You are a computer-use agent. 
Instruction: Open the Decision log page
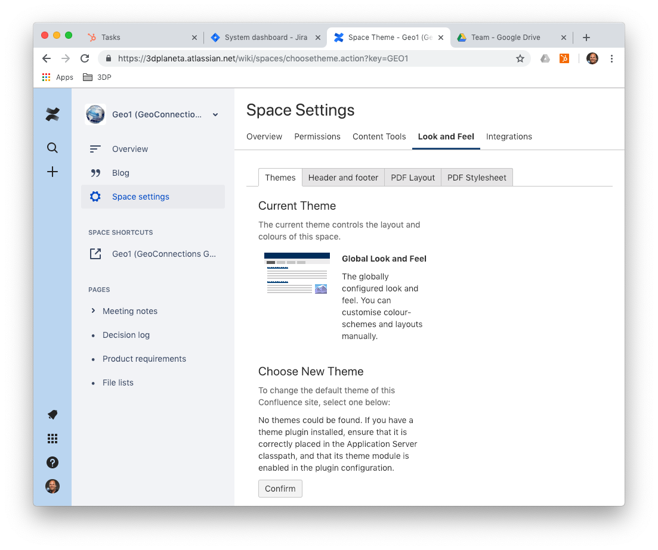[126, 335]
